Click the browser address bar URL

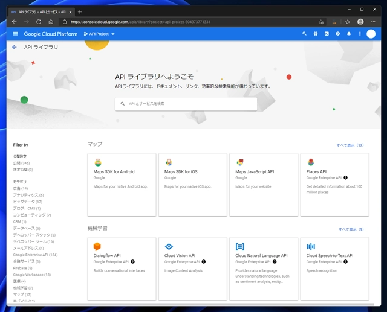point(140,22)
